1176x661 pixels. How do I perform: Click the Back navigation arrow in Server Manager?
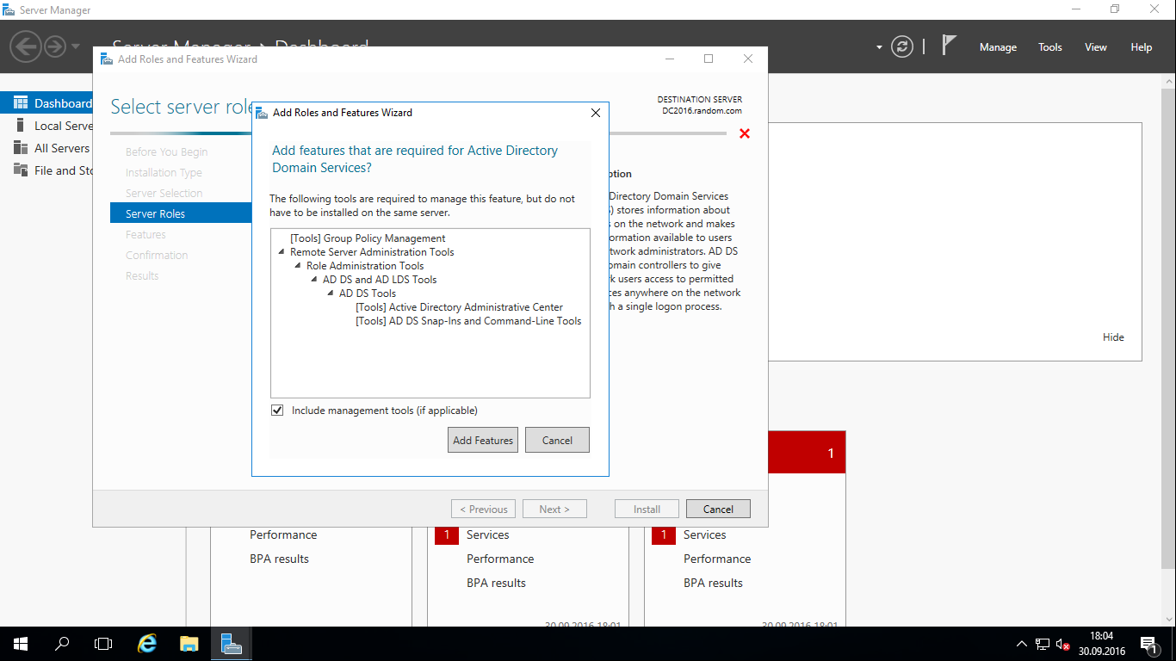point(27,46)
